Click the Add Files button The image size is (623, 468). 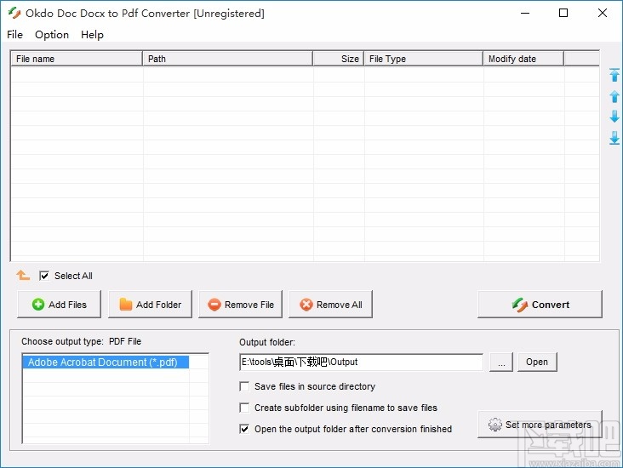click(x=60, y=305)
